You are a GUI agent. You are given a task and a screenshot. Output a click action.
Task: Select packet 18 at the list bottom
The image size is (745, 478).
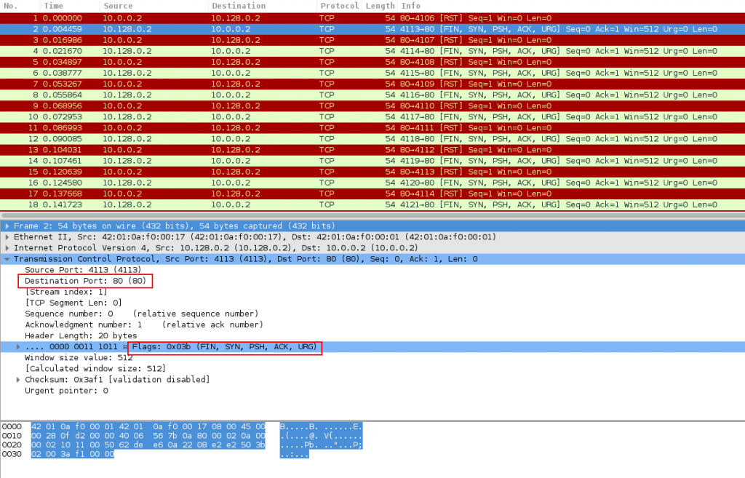[218, 204]
